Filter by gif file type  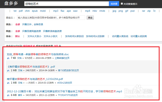coord(127,11)
